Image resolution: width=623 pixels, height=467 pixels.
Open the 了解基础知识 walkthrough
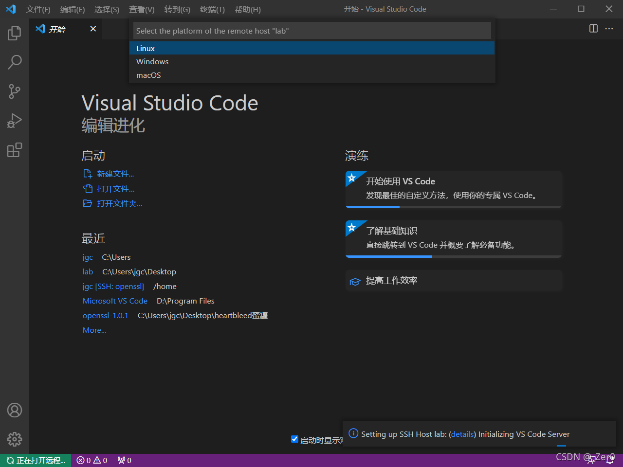pyautogui.click(x=454, y=239)
